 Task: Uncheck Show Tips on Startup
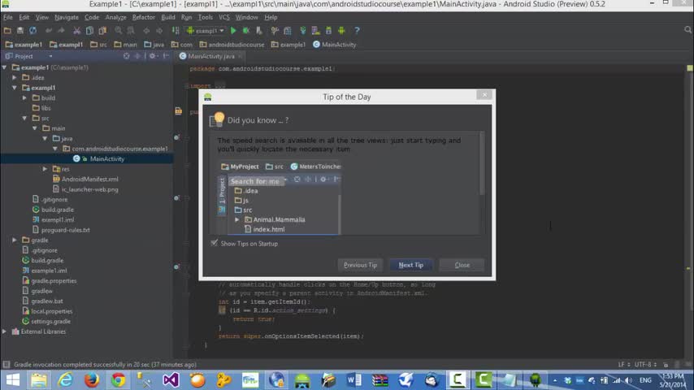click(215, 243)
